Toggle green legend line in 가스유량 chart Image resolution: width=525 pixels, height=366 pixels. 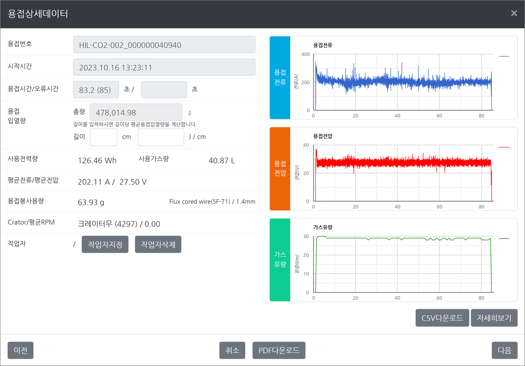(x=504, y=238)
